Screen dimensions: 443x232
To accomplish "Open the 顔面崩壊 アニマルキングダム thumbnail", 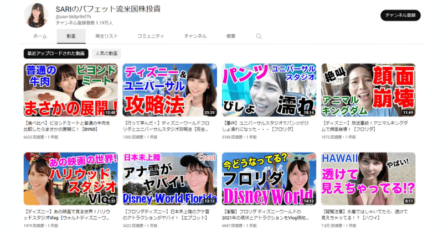I will [x=368, y=90].
